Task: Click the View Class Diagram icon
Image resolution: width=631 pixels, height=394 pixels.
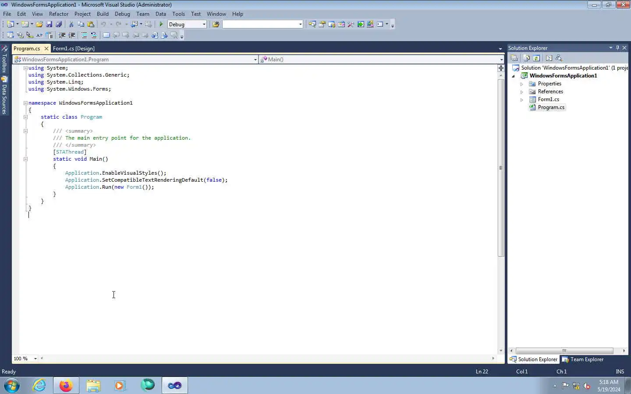Action: pyautogui.click(x=559, y=58)
